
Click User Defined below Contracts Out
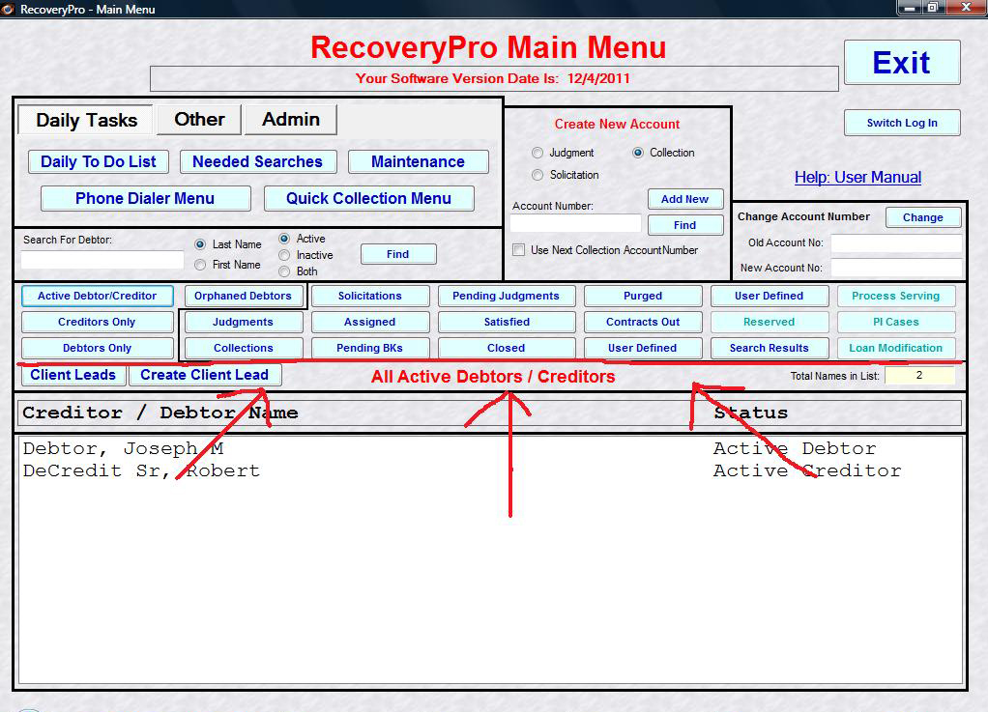coord(643,348)
